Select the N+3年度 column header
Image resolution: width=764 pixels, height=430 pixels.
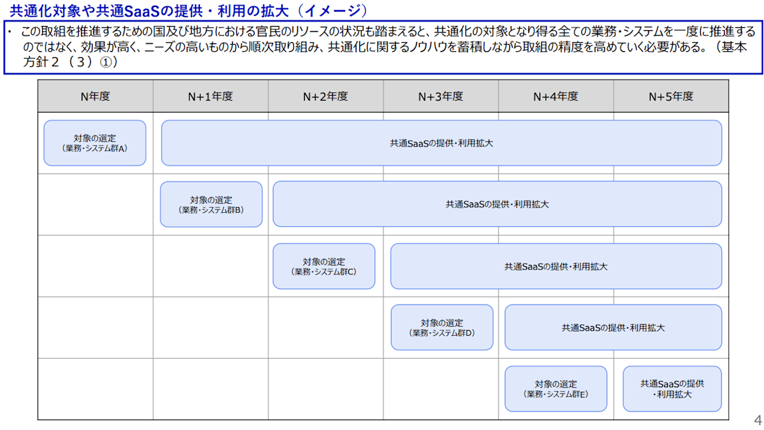[441, 96]
